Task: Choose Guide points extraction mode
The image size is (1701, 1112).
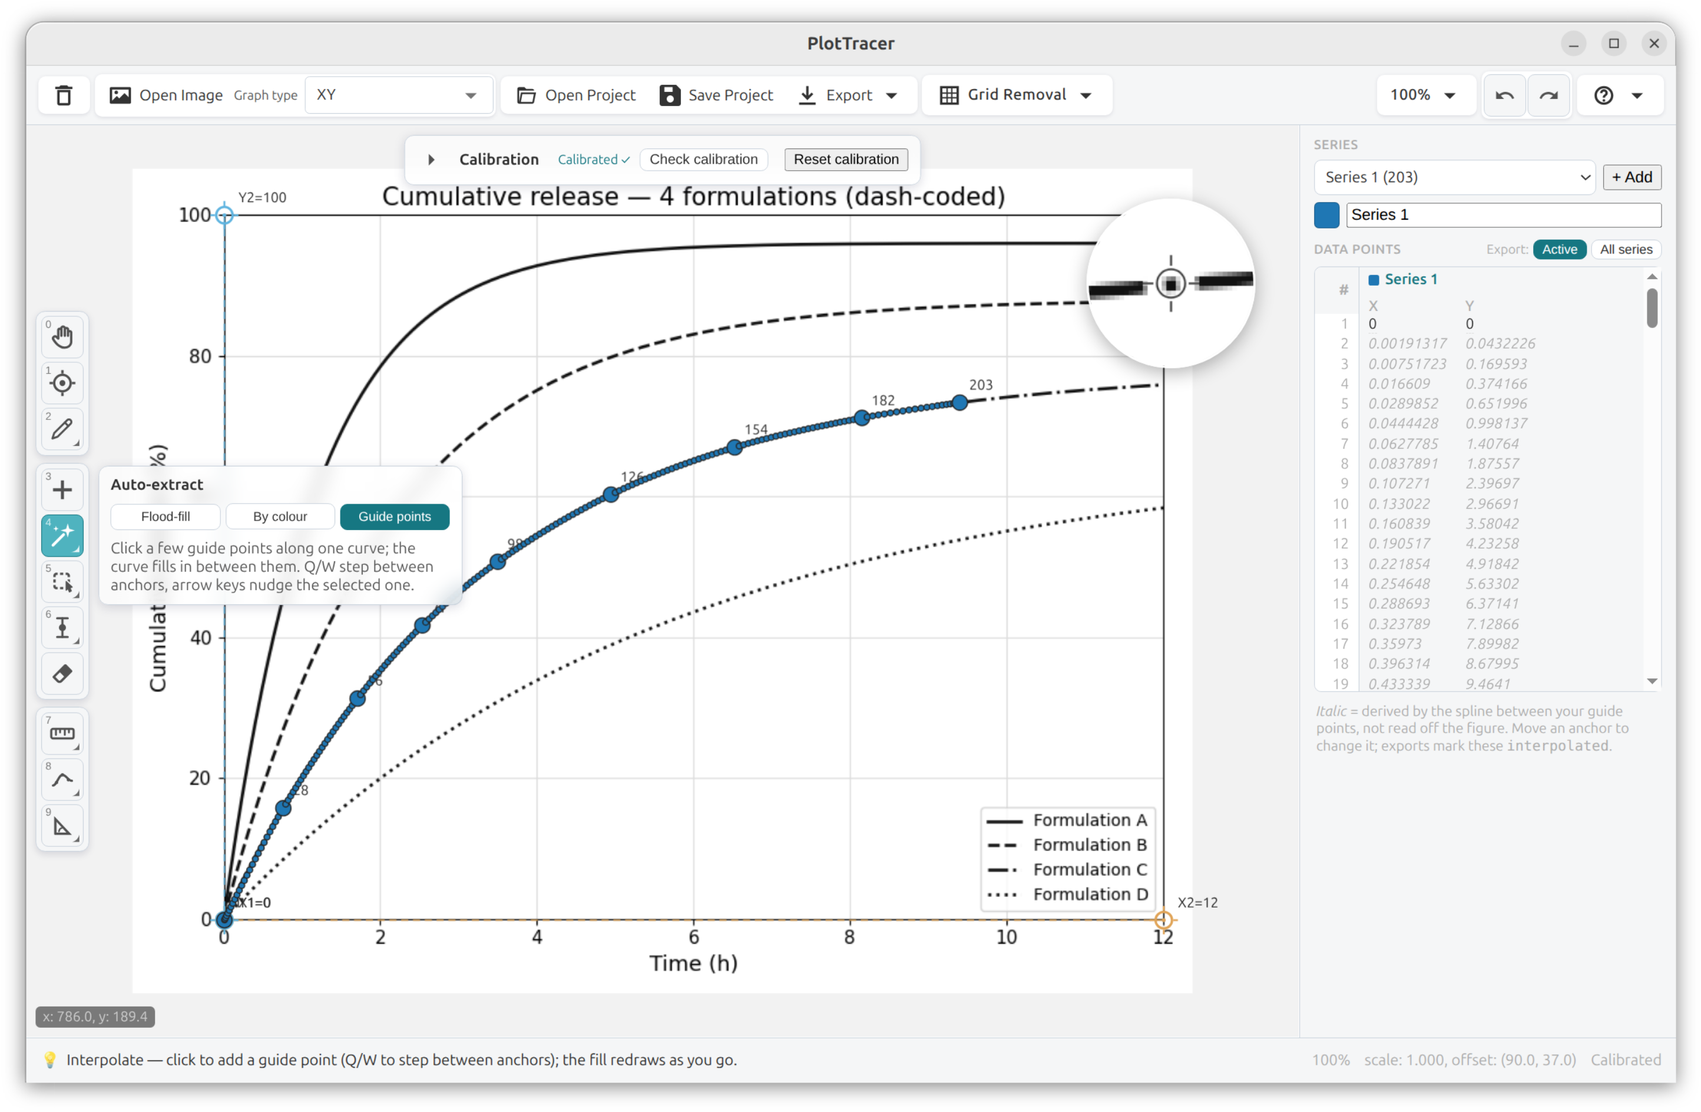Action: click(395, 516)
